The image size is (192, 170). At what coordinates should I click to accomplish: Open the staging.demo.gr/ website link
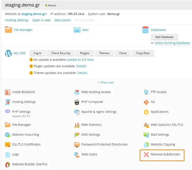tap(34, 14)
